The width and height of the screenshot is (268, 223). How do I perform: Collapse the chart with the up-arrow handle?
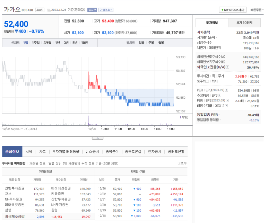(x=97, y=138)
